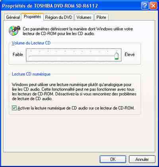Toggle the digital CD audio playback checkbox

pos(14,108)
